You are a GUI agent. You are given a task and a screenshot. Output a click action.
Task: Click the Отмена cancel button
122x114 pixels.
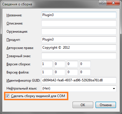pos(106,105)
